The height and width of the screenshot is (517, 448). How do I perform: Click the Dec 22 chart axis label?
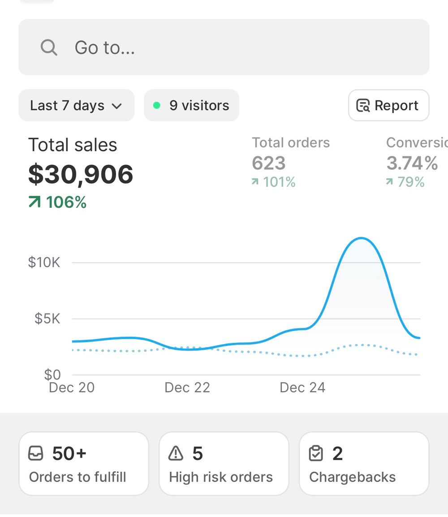click(187, 388)
